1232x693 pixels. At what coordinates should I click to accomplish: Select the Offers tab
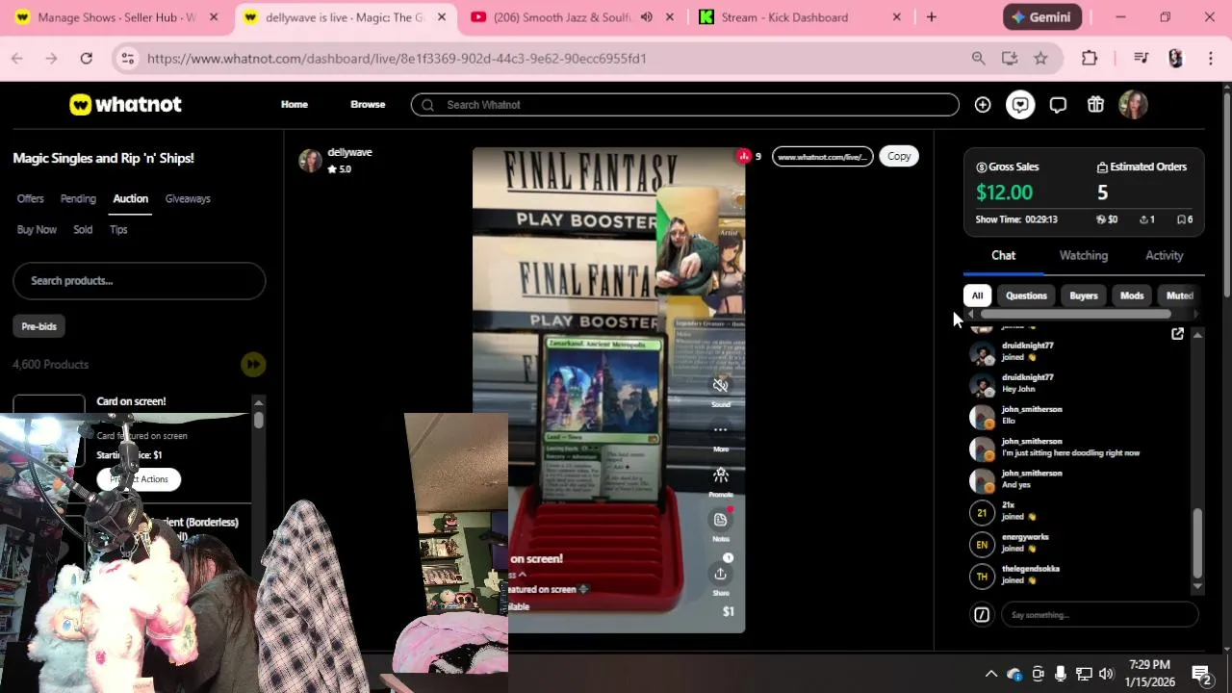[30, 198]
